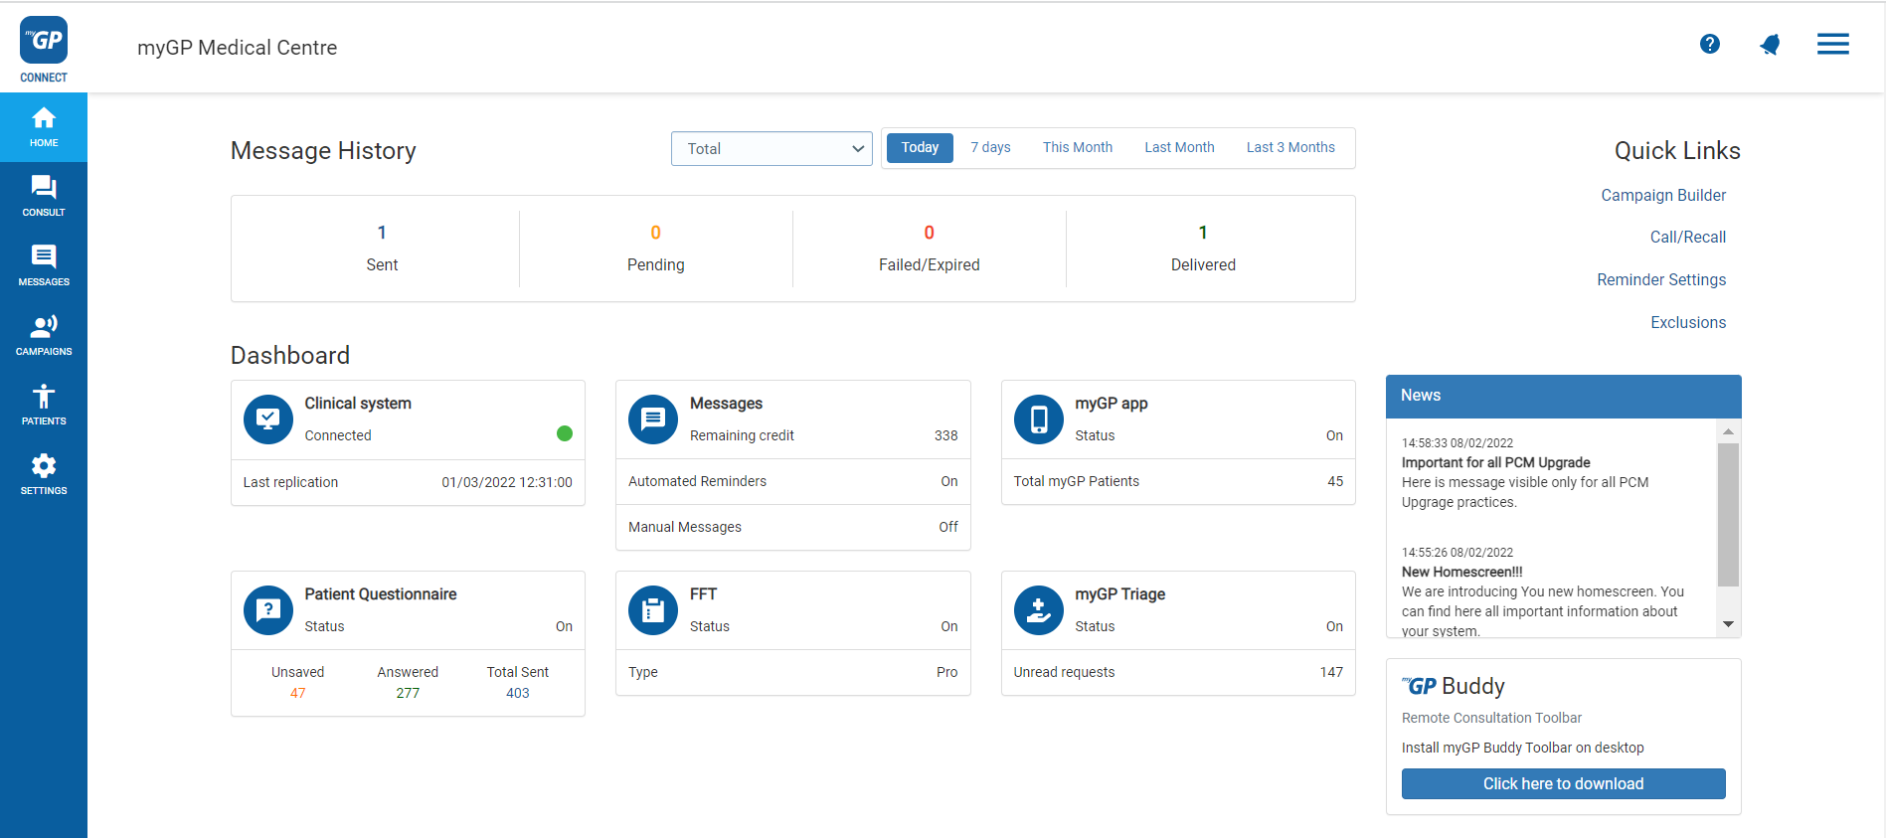
Task: Open the Settings gear in sidebar
Action: point(44,474)
